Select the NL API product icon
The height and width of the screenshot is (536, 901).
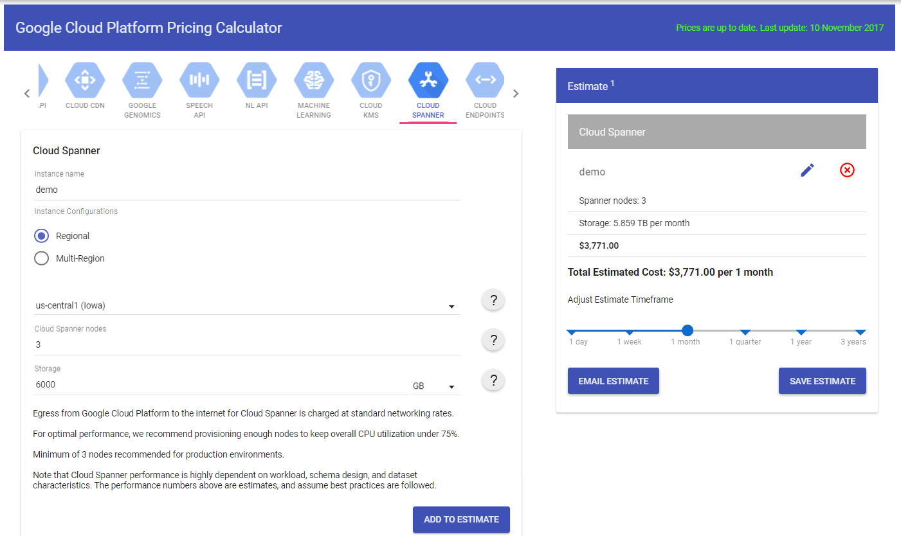(257, 80)
